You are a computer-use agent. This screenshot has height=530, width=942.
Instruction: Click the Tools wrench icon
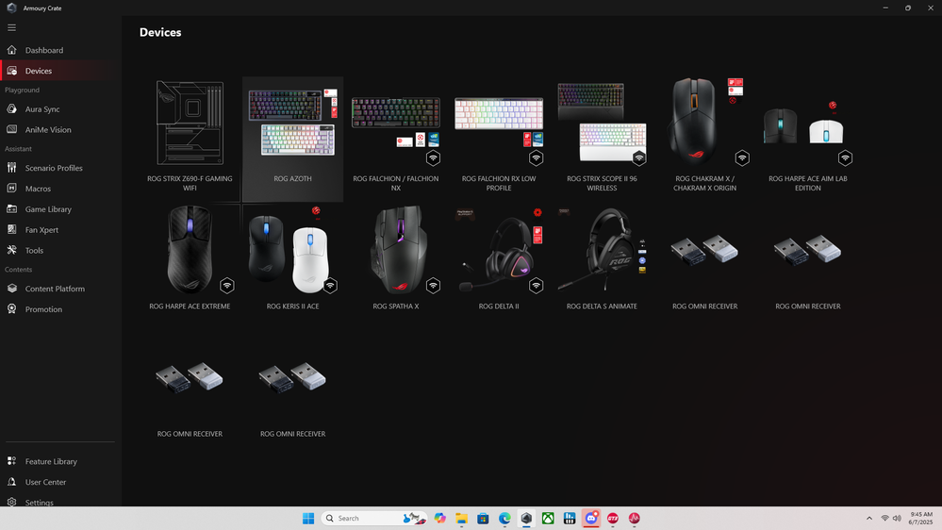point(11,250)
